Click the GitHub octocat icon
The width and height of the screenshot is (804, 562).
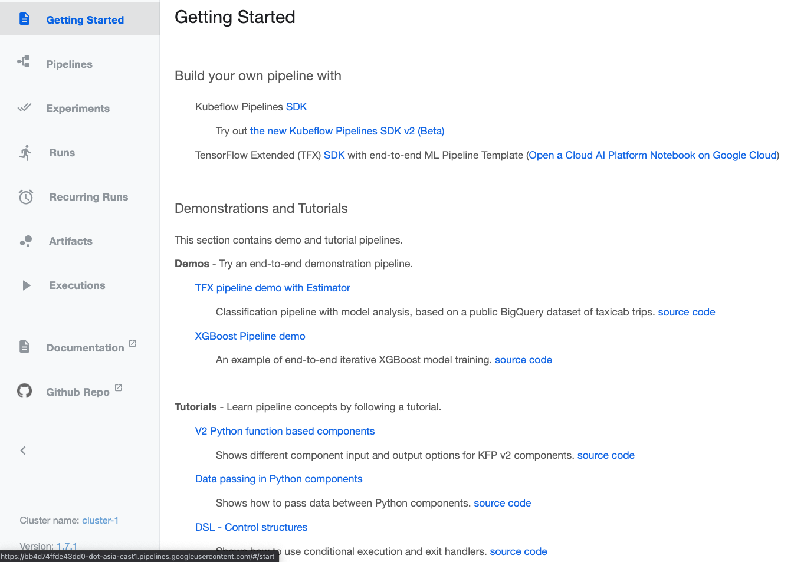tap(25, 391)
